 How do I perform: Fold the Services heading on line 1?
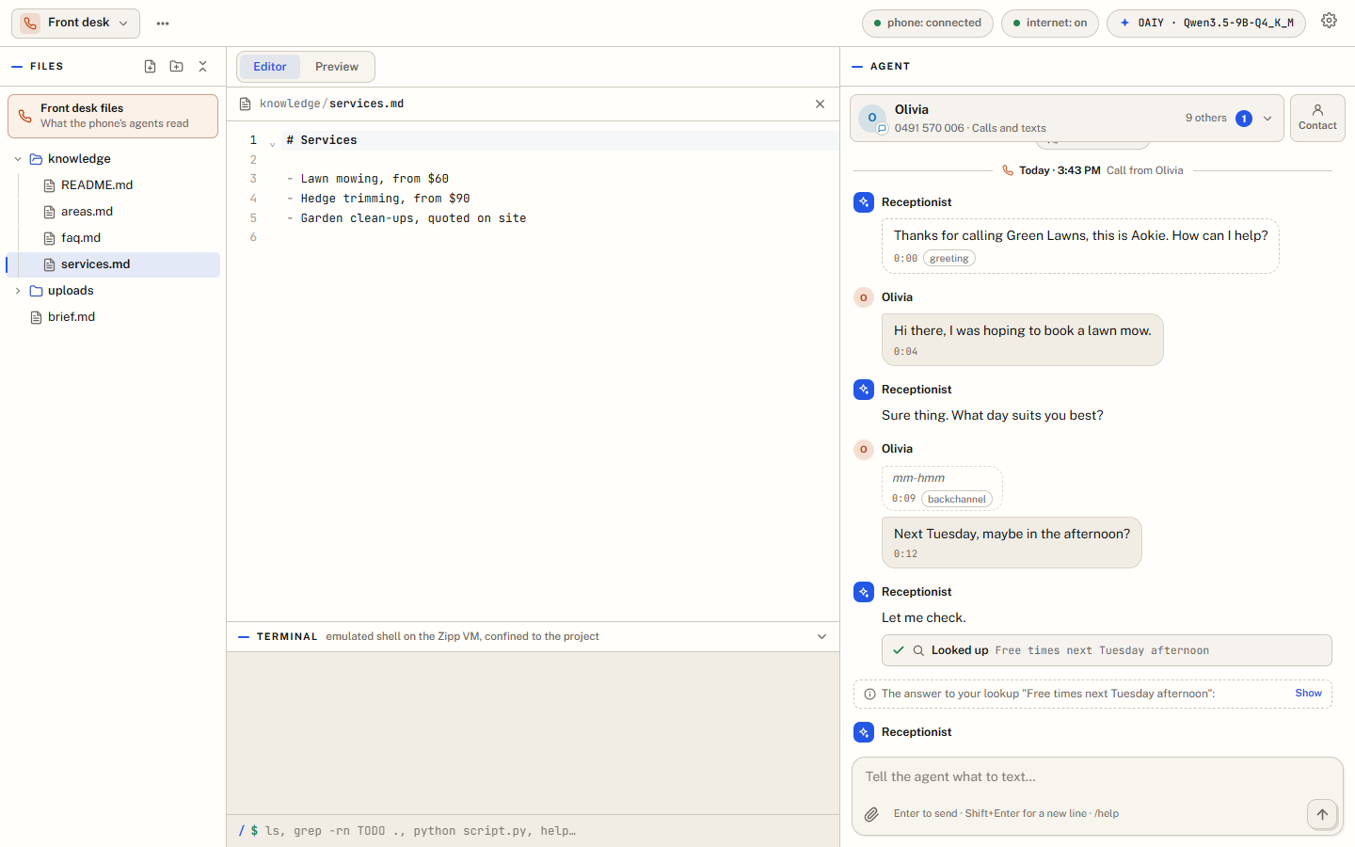coord(272,143)
